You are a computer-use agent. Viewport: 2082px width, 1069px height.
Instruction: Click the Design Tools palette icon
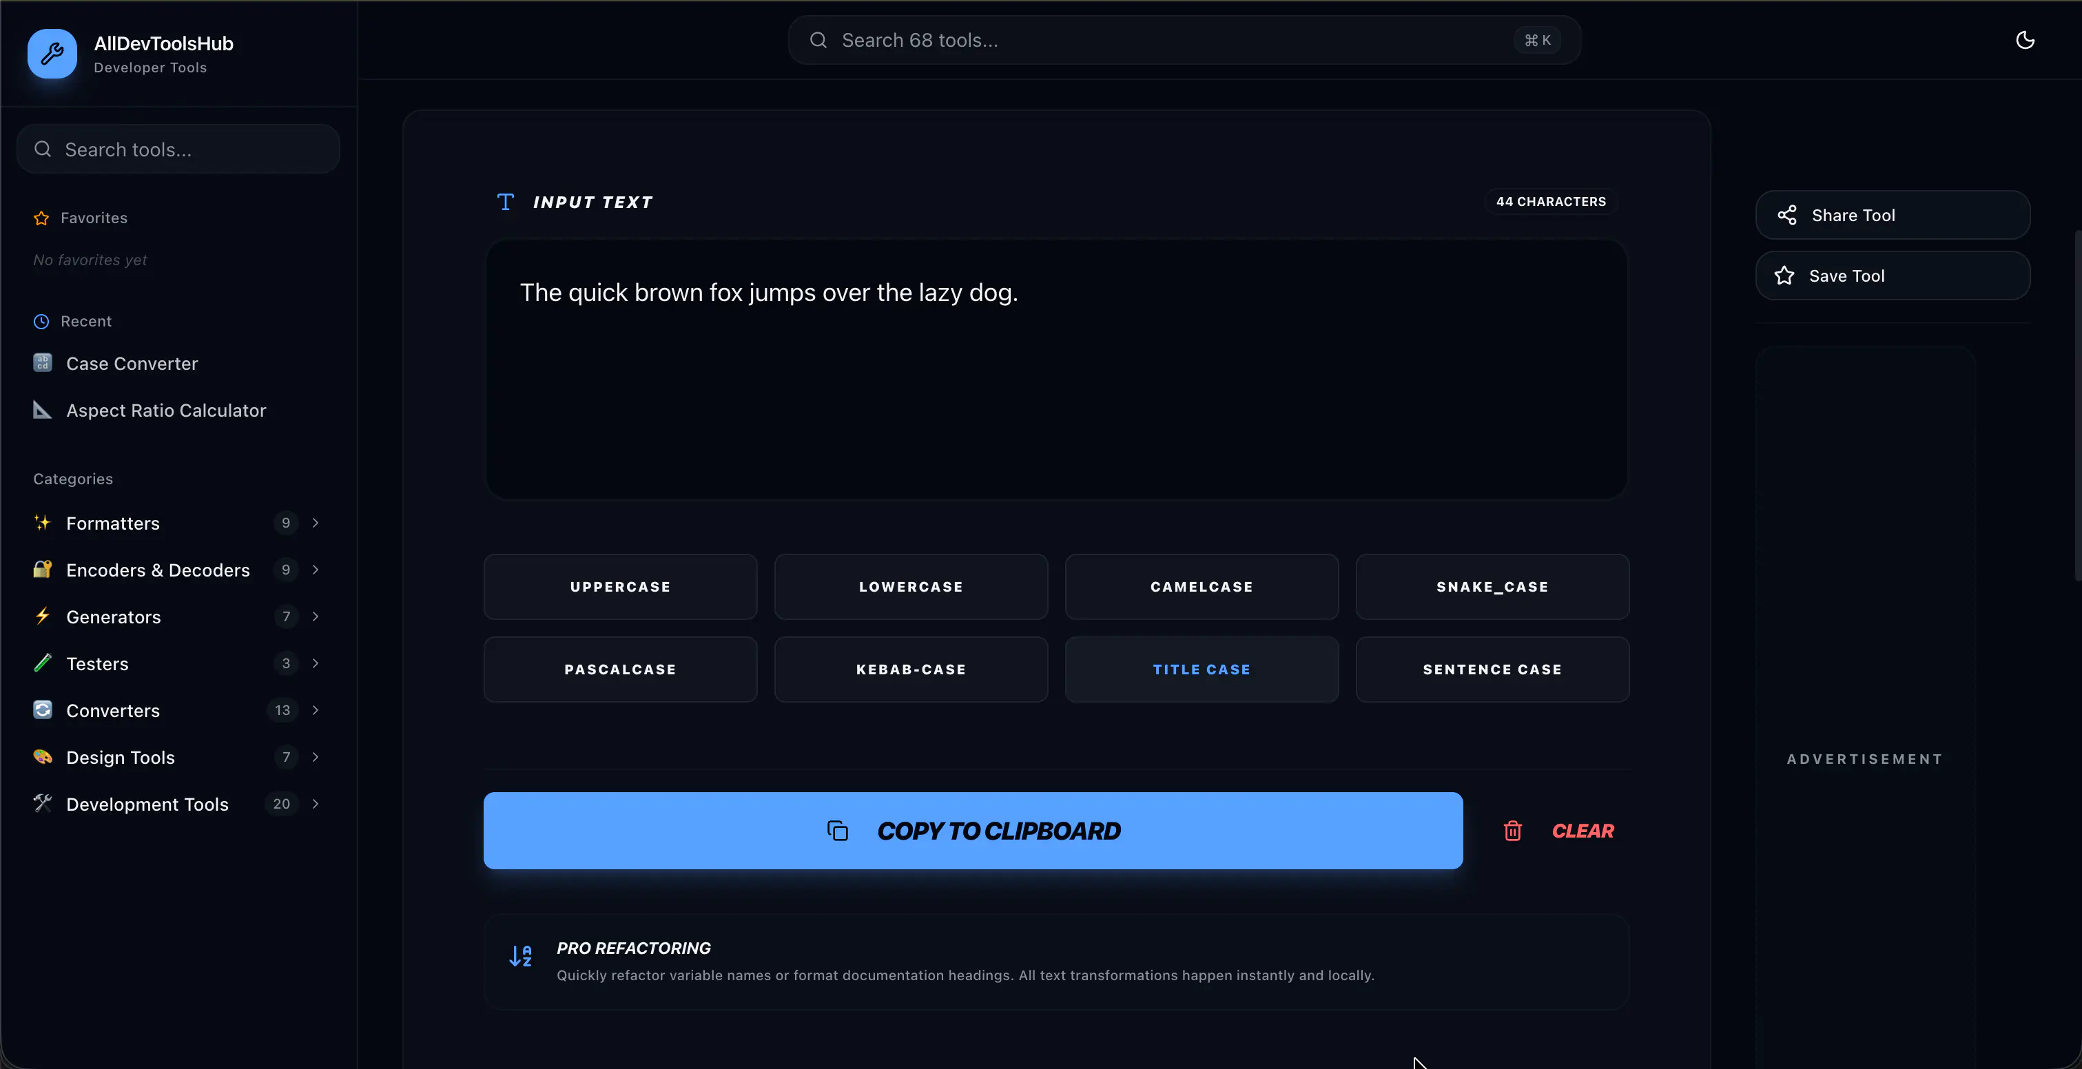pyautogui.click(x=43, y=757)
